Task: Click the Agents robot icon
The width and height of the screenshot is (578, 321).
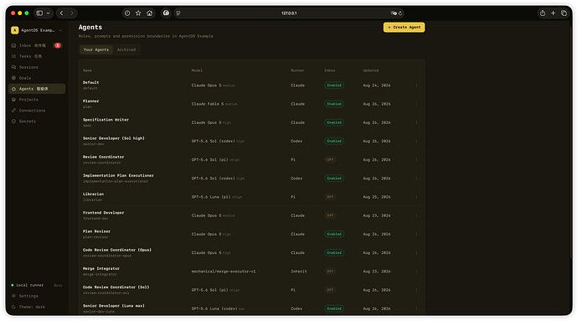Action: tap(13, 89)
